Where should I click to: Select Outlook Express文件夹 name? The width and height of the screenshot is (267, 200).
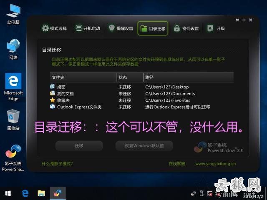(x=79, y=107)
